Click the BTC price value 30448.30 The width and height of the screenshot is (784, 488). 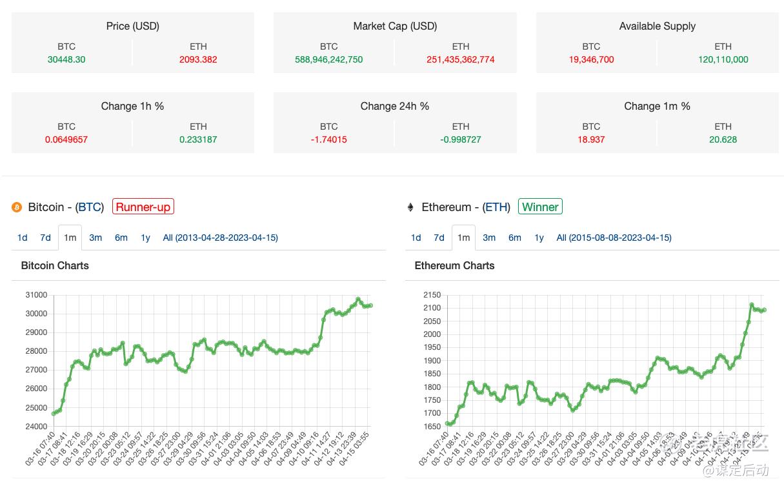coord(66,59)
